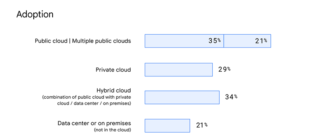Click the 29% value label
Screen dimensions: 310x140
coord(224,69)
